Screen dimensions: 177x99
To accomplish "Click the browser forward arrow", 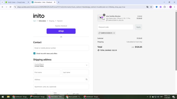I will 6,7.
